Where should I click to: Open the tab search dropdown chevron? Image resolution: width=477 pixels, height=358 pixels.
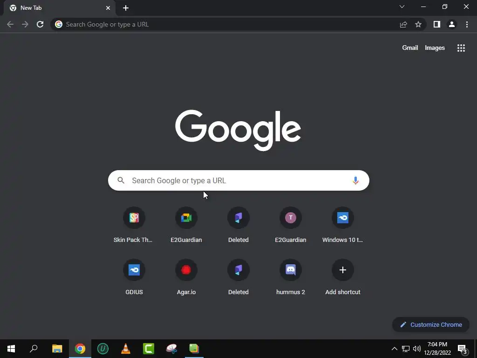[x=402, y=7]
